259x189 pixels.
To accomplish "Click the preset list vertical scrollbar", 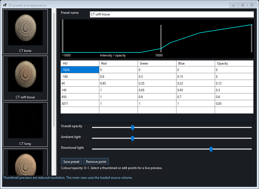I will (54, 69).
